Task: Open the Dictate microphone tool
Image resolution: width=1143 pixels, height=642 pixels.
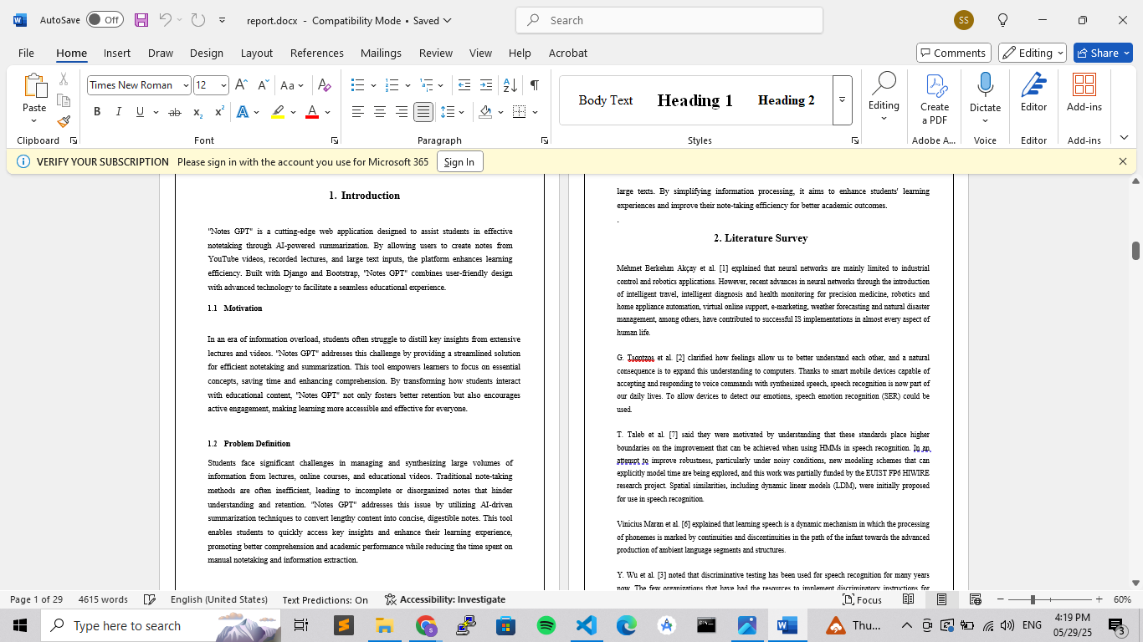Action: (x=985, y=99)
